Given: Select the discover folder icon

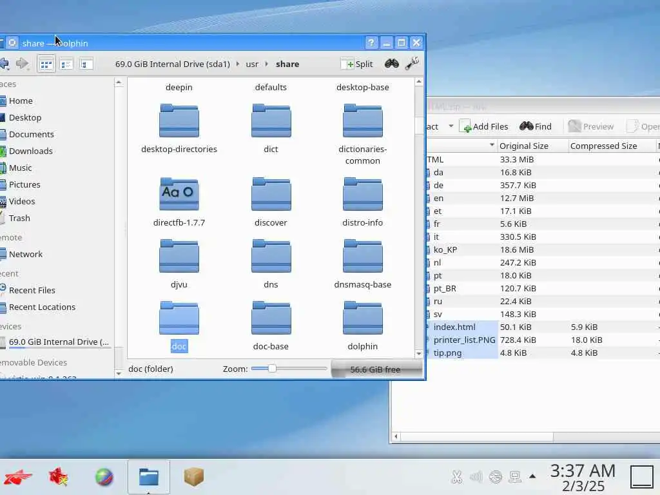Looking at the screenshot, I should tap(271, 194).
